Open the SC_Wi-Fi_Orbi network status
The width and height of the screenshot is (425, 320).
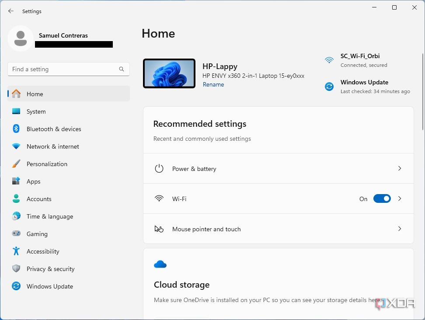tap(356, 60)
